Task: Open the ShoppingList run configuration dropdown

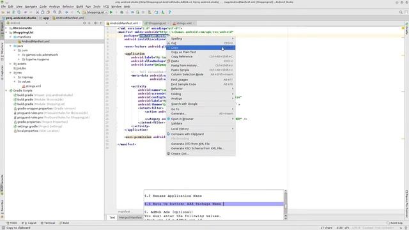Action: click(x=95, y=12)
